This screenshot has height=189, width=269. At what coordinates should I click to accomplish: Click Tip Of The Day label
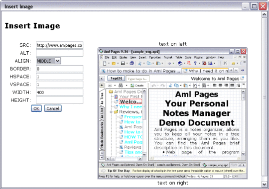click(x=119, y=171)
